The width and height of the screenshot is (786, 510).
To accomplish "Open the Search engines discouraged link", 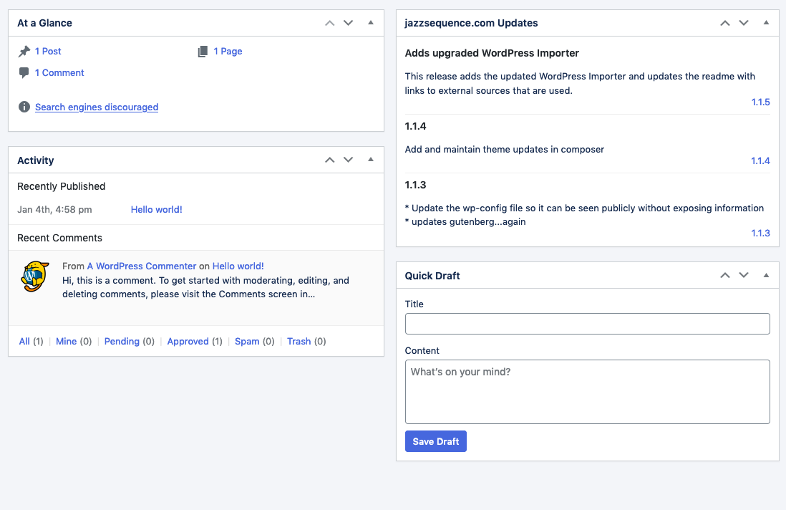I will pos(97,107).
